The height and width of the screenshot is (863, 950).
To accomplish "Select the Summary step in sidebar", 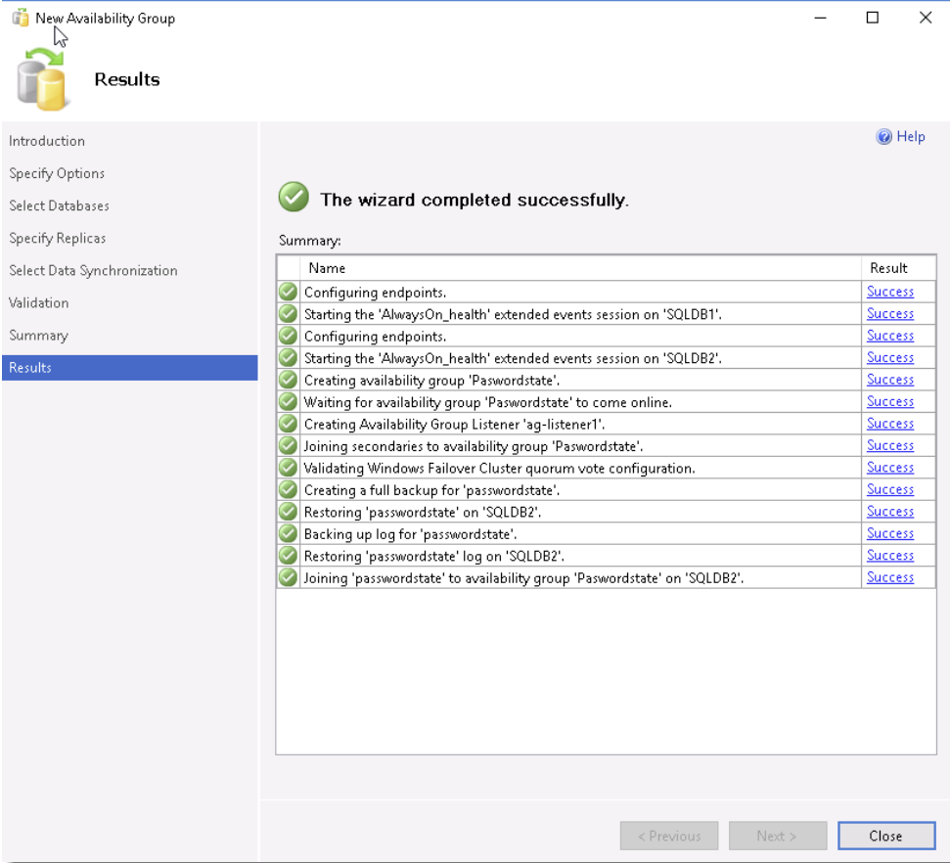I will (39, 336).
